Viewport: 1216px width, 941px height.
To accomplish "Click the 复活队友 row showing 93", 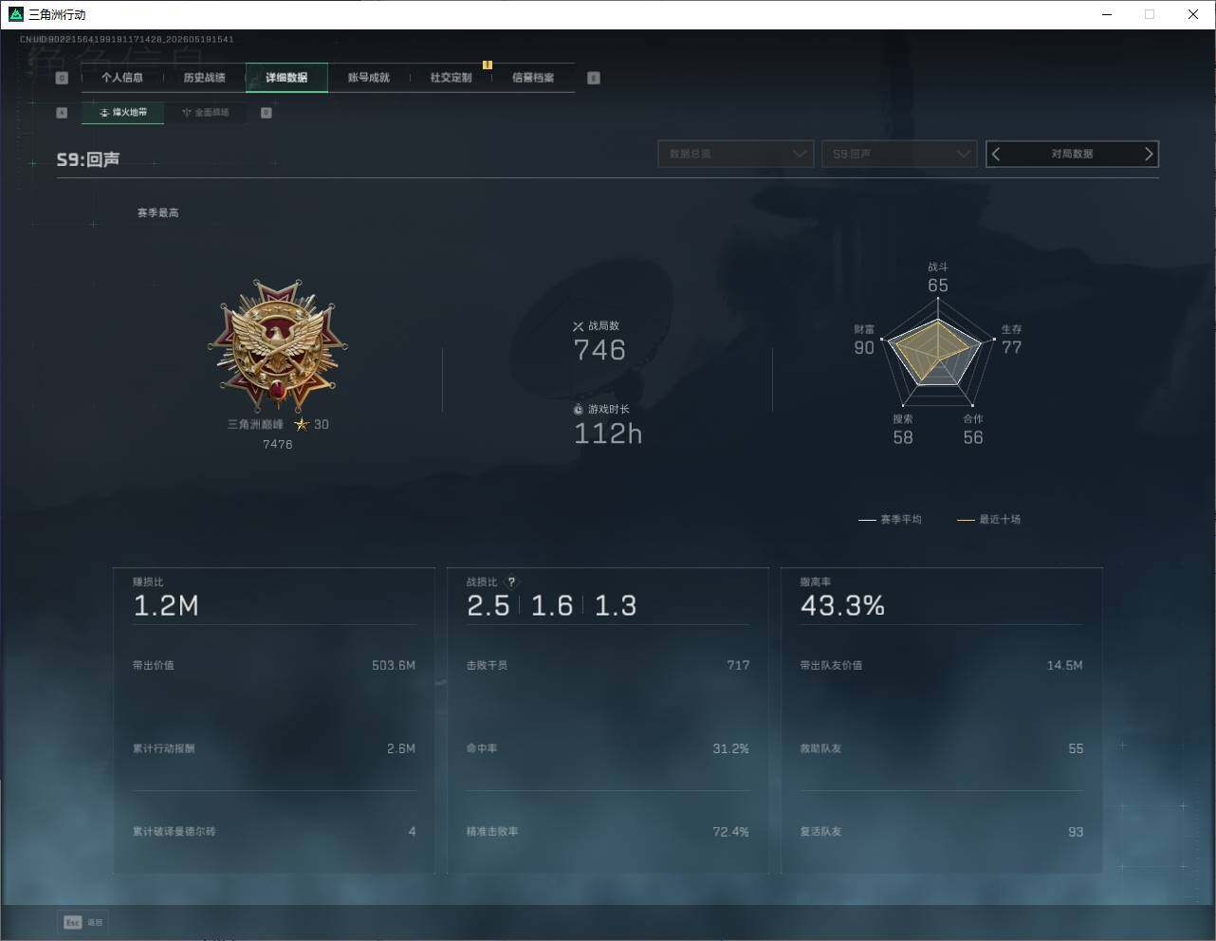I will [x=941, y=832].
